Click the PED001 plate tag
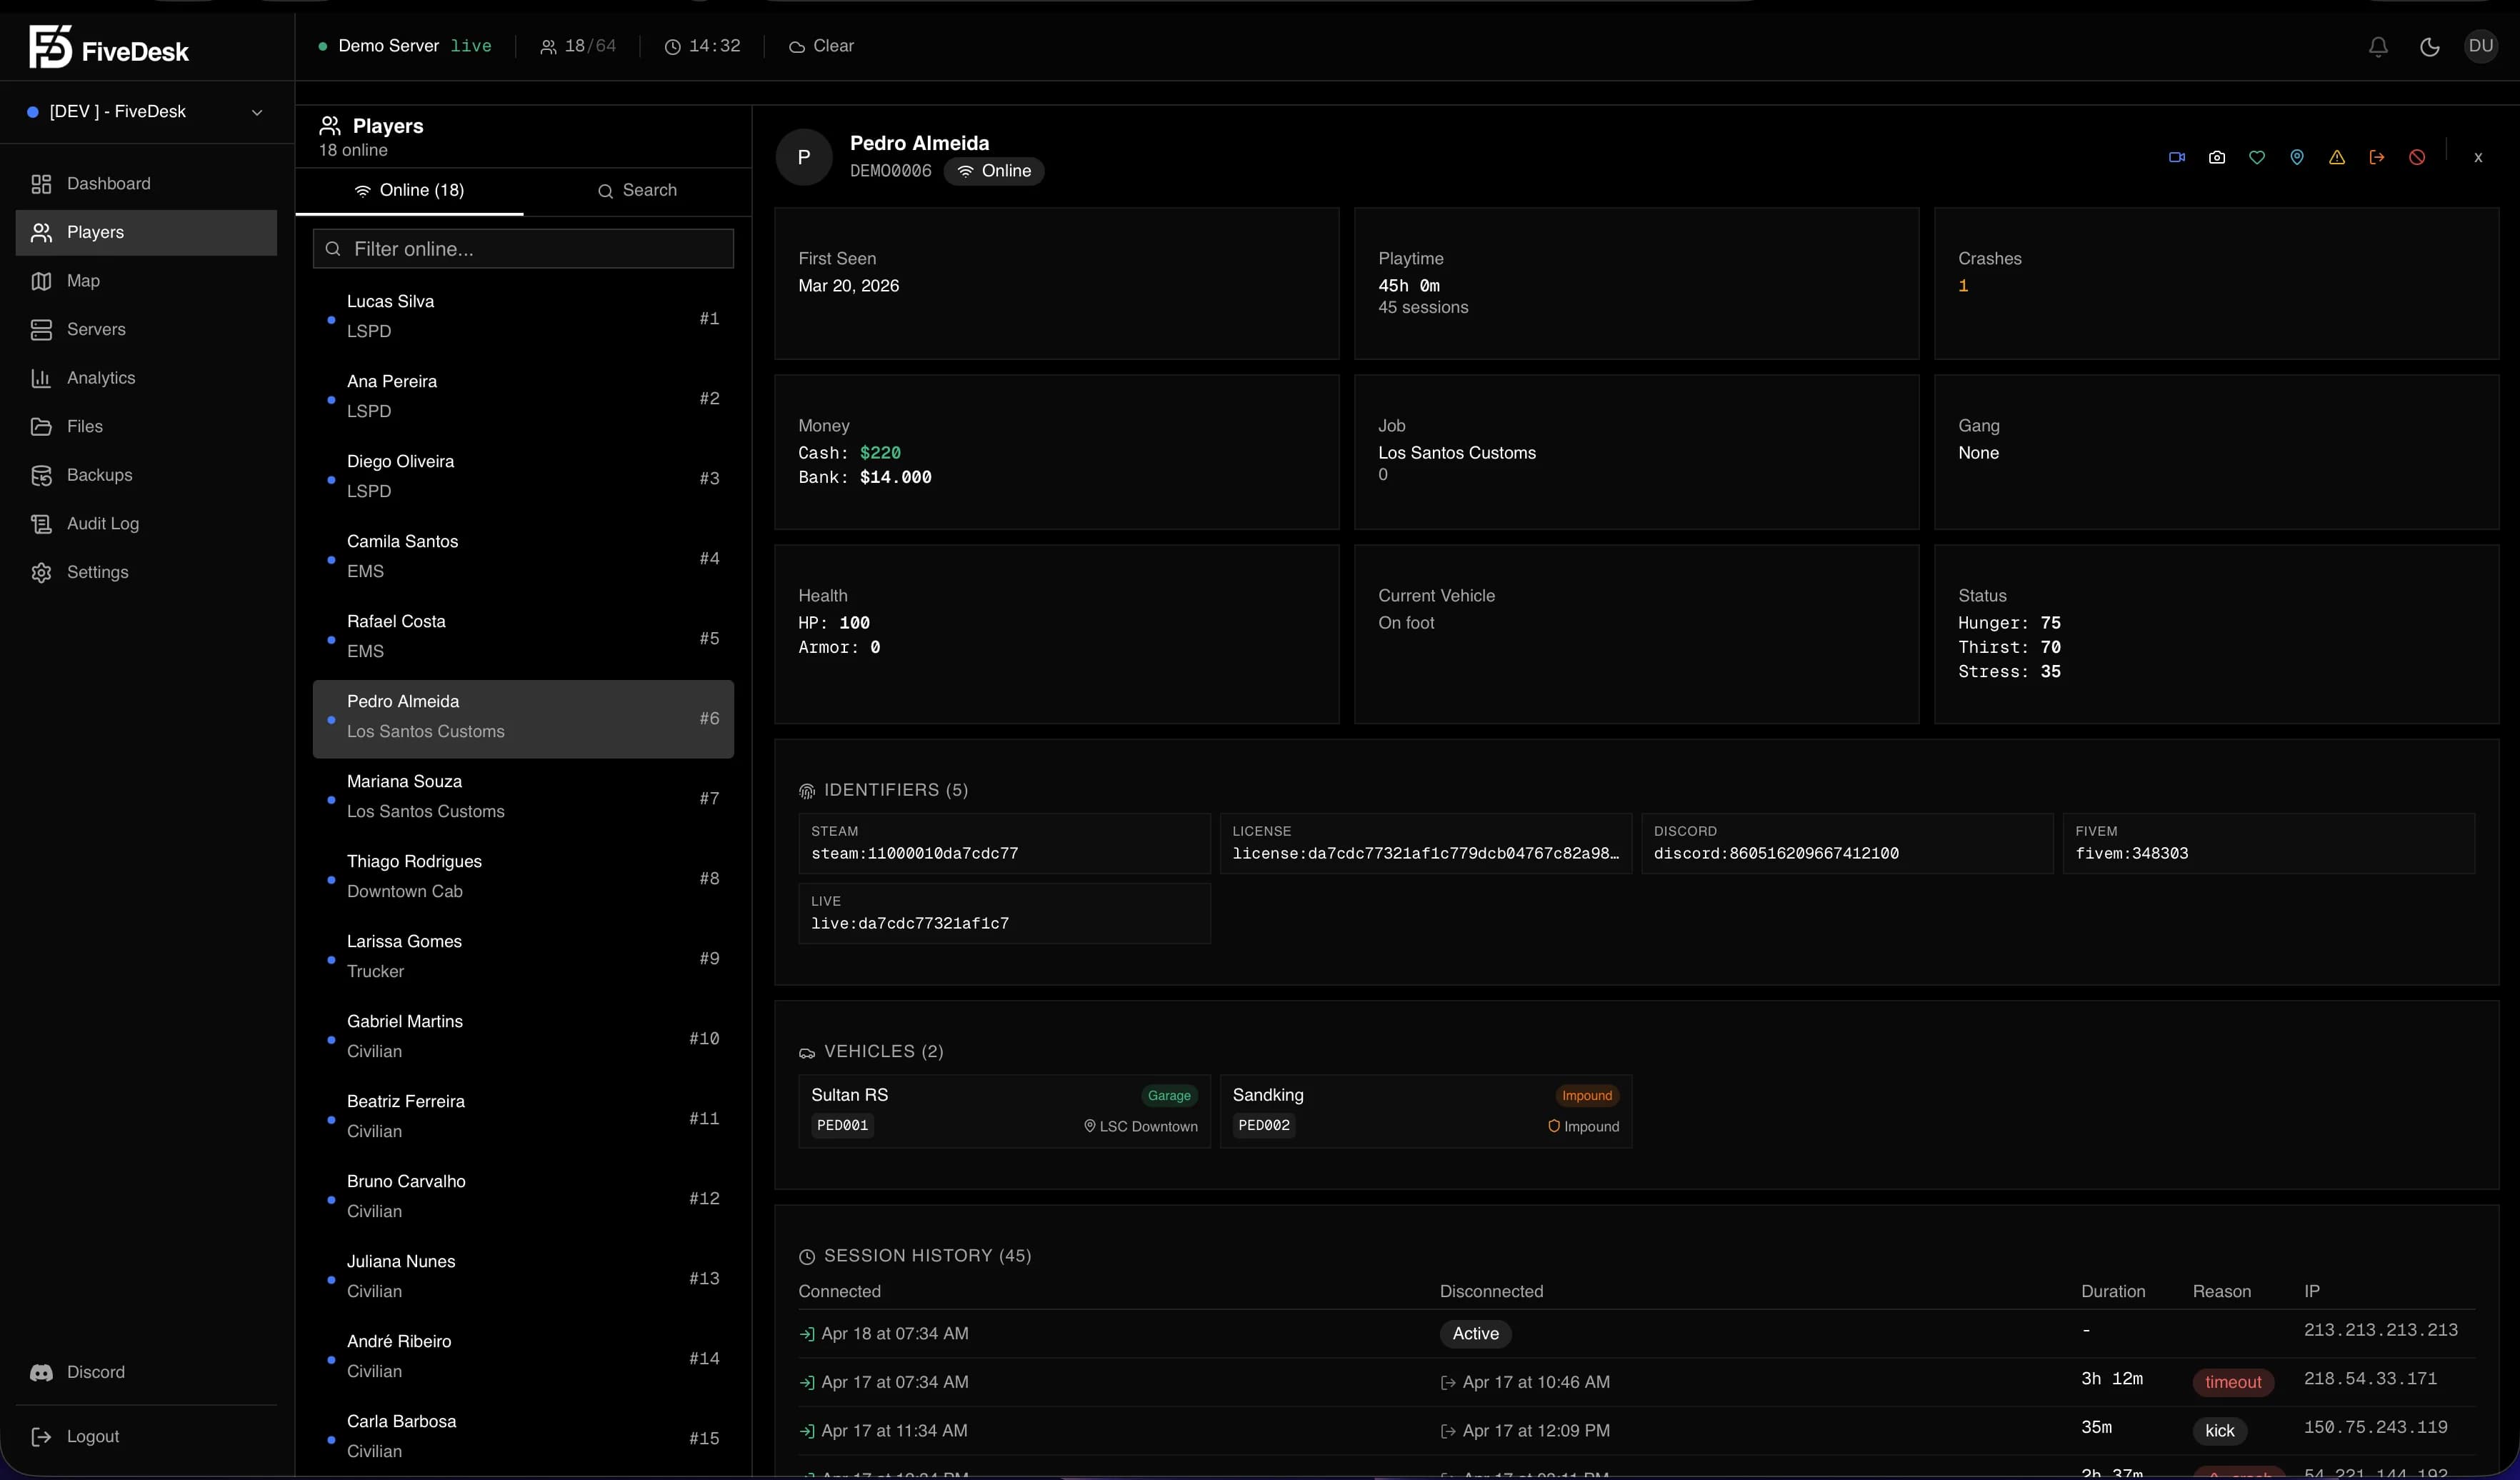Screen dimensions: 2520x1480 (842, 1126)
